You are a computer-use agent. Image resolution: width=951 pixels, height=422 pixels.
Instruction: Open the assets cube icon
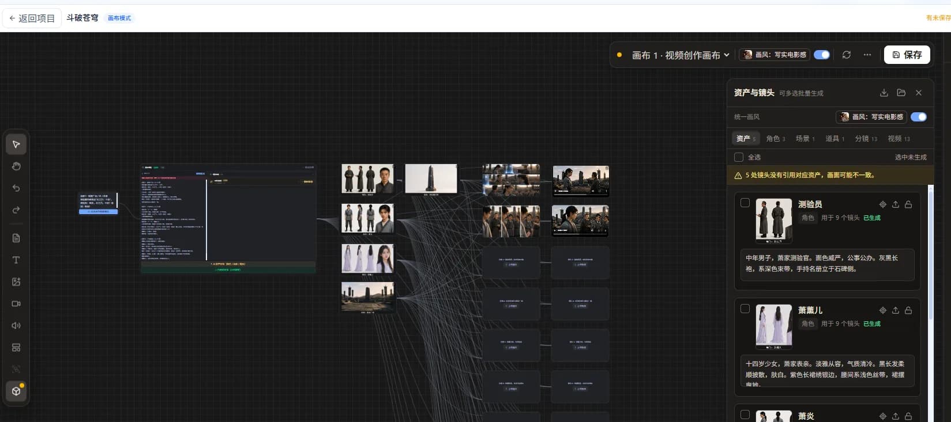(16, 391)
